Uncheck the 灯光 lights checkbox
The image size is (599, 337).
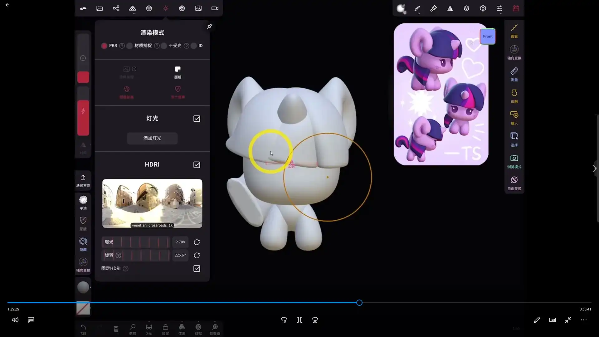pyautogui.click(x=197, y=119)
